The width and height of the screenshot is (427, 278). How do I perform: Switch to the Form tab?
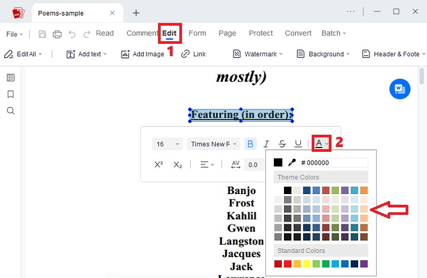(x=197, y=33)
